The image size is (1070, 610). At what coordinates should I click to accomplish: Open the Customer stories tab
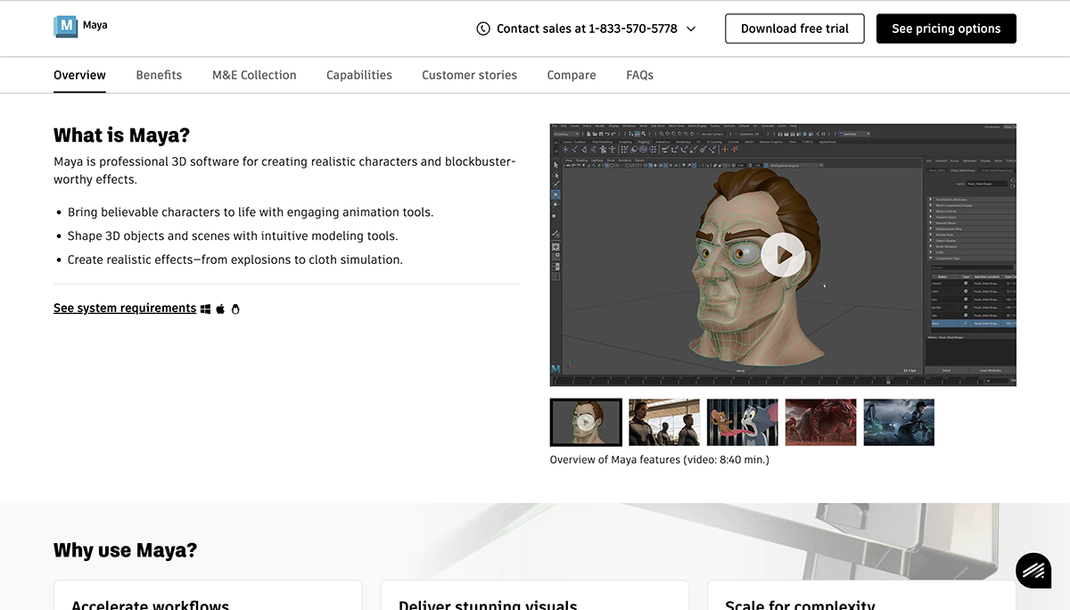[470, 75]
